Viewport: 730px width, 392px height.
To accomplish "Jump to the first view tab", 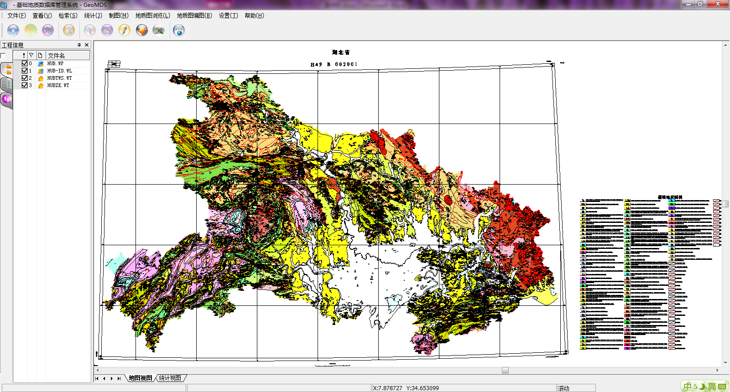I will pyautogui.click(x=97, y=378).
